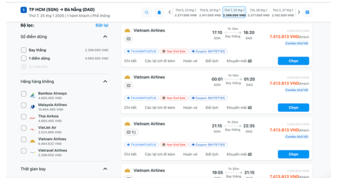
Task: Check Vietnam Airlines airline filter
Action: 24,140
